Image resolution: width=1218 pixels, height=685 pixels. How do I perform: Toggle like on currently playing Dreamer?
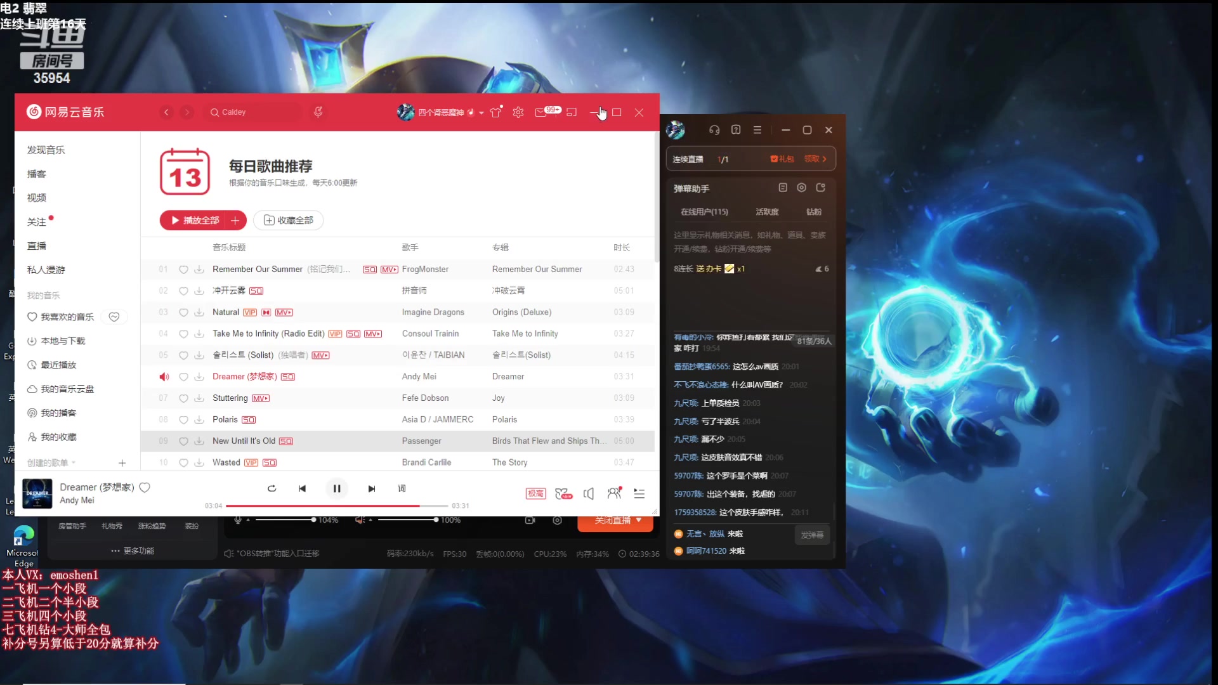[x=145, y=486]
